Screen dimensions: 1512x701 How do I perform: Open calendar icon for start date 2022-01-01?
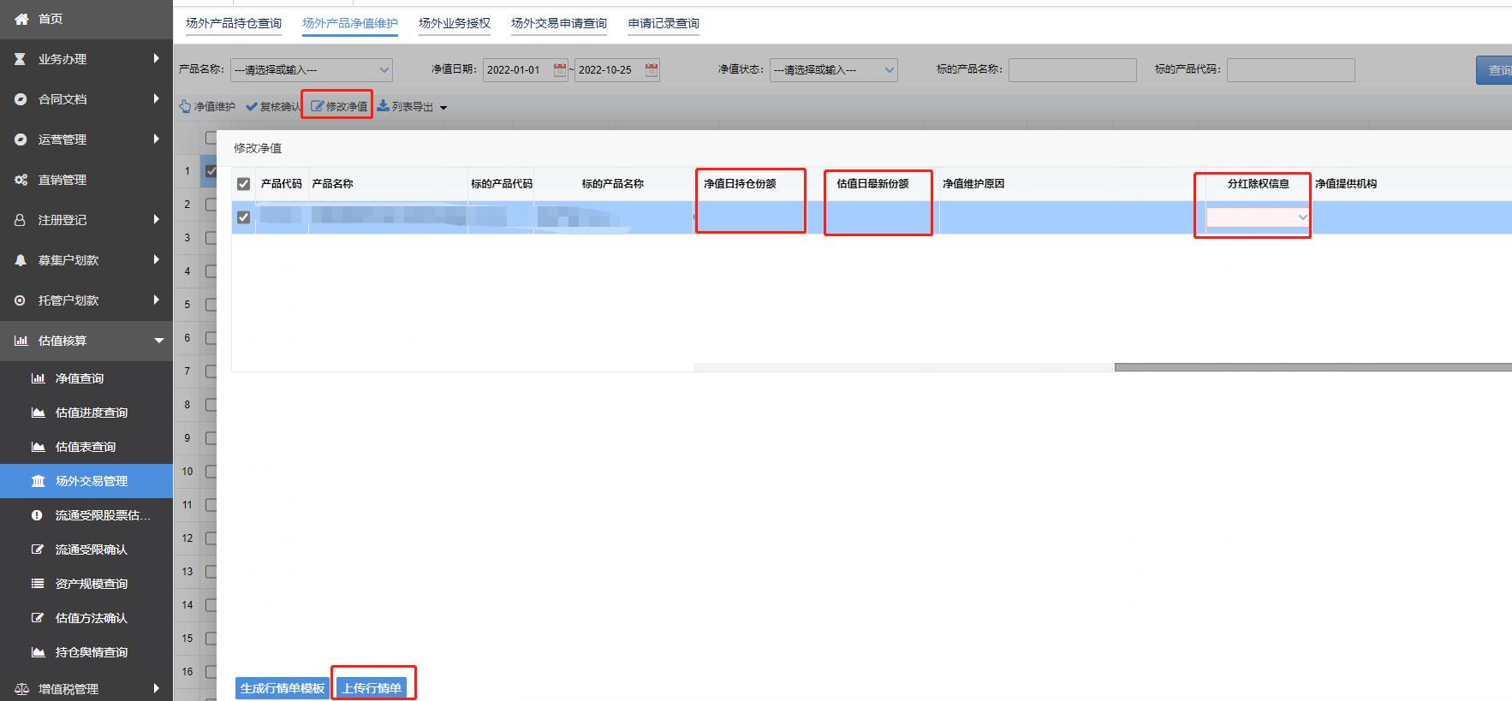click(x=560, y=70)
